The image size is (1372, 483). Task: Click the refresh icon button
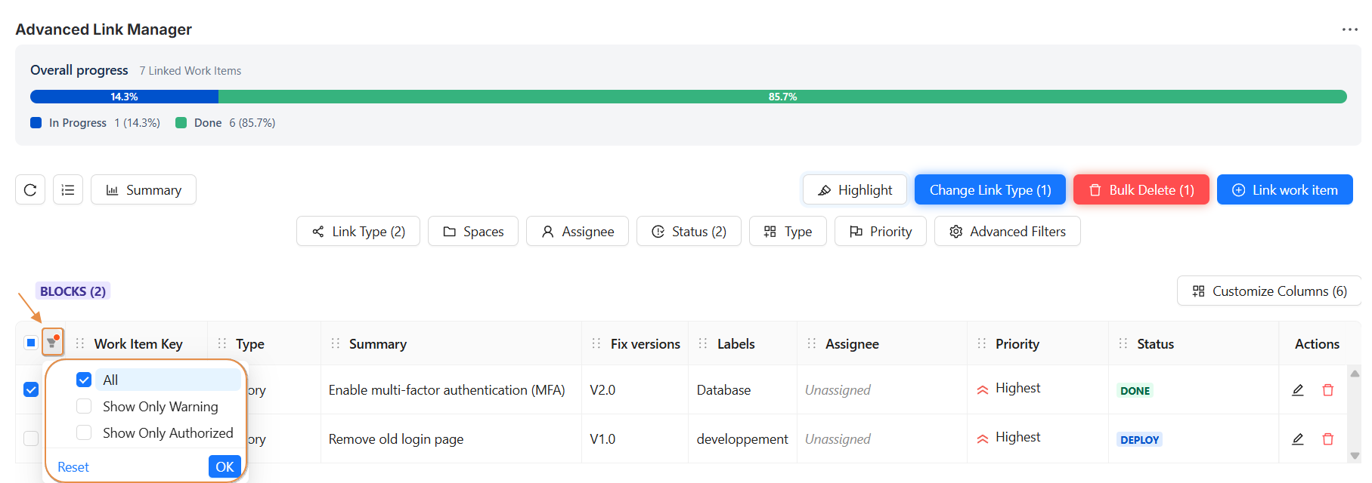pos(30,190)
